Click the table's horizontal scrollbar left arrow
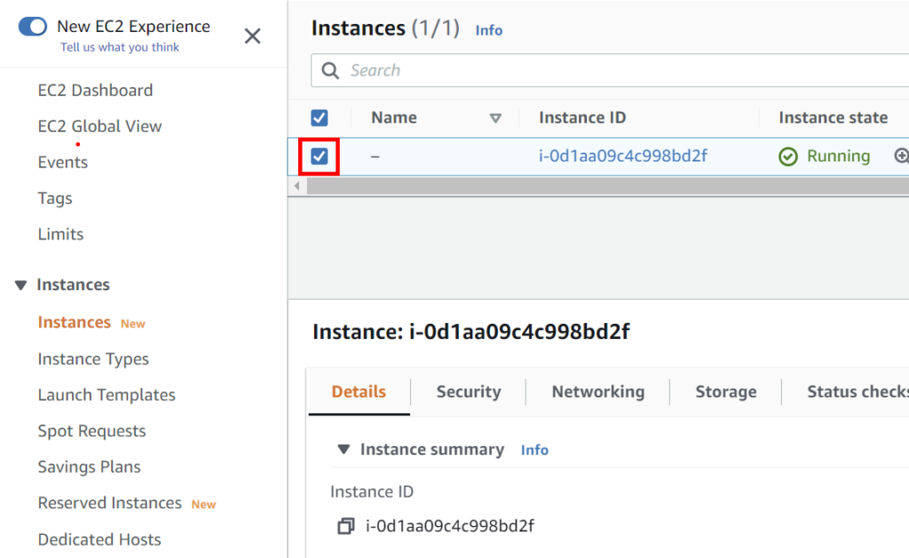This screenshot has width=909, height=558. tap(296, 186)
